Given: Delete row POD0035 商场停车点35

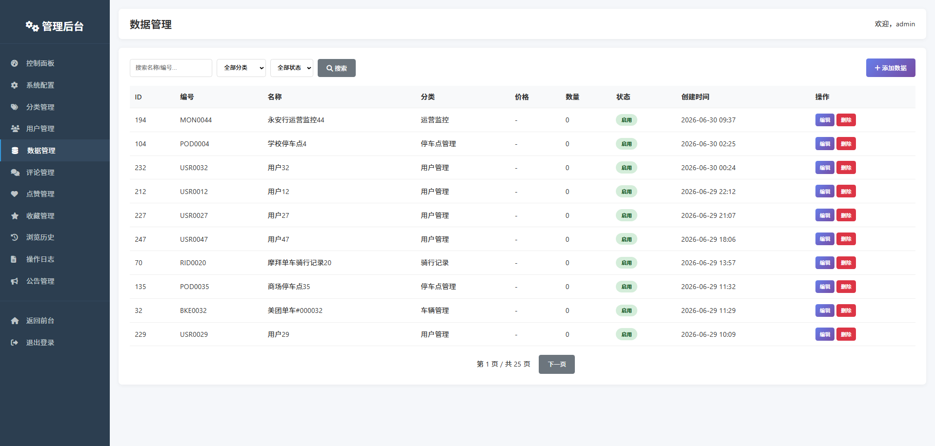Looking at the screenshot, I should [846, 287].
